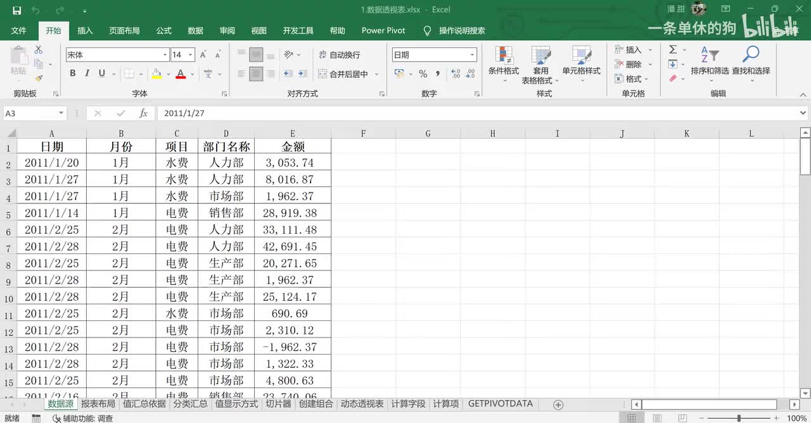Viewport: 811px width, 423px height.
Task: Collapse the ribbon with the chevron
Action: pos(803,94)
